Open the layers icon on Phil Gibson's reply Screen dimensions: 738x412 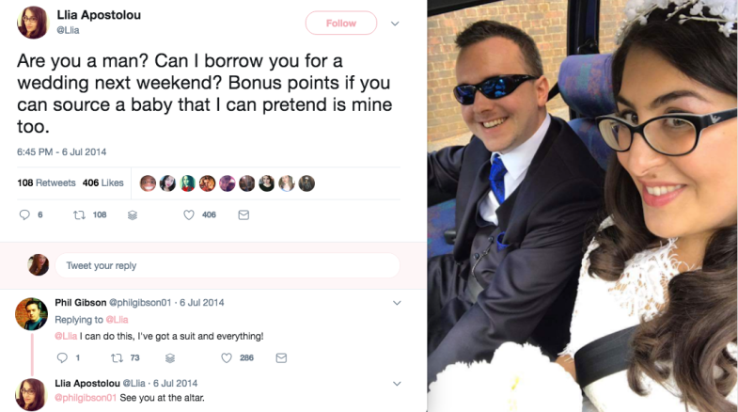170,358
